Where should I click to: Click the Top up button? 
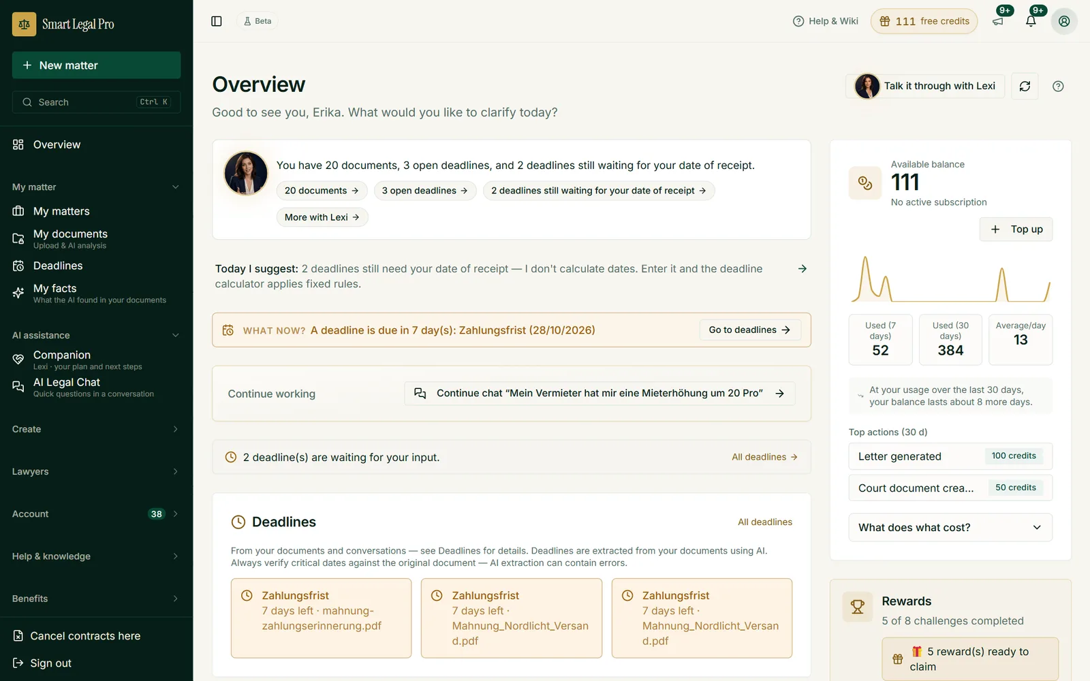1016,229
